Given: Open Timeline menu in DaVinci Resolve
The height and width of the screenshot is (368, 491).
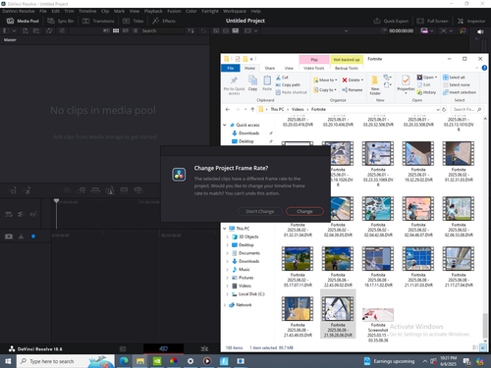Looking at the screenshot, I should pyautogui.click(x=87, y=11).
